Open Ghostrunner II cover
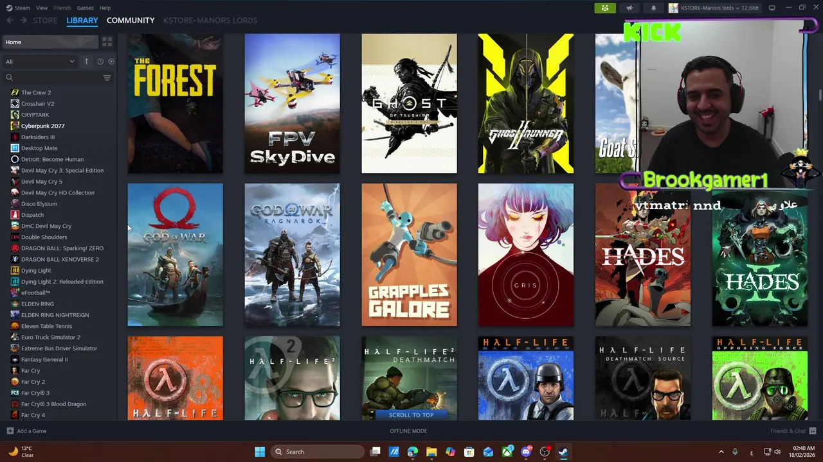The height and width of the screenshot is (462, 823). click(x=526, y=104)
